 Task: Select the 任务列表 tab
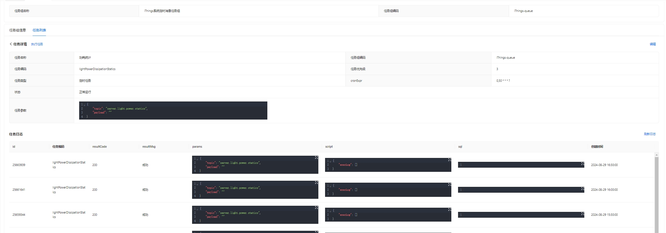(39, 30)
